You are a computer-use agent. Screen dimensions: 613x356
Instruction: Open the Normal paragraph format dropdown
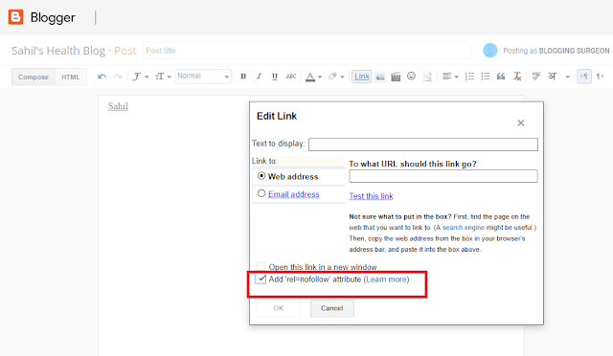(x=203, y=77)
